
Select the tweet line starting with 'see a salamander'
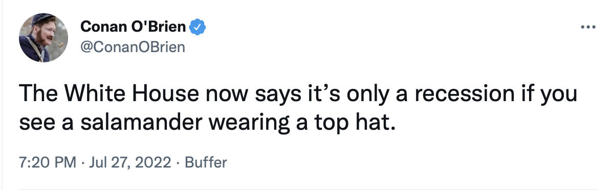pos(208,123)
